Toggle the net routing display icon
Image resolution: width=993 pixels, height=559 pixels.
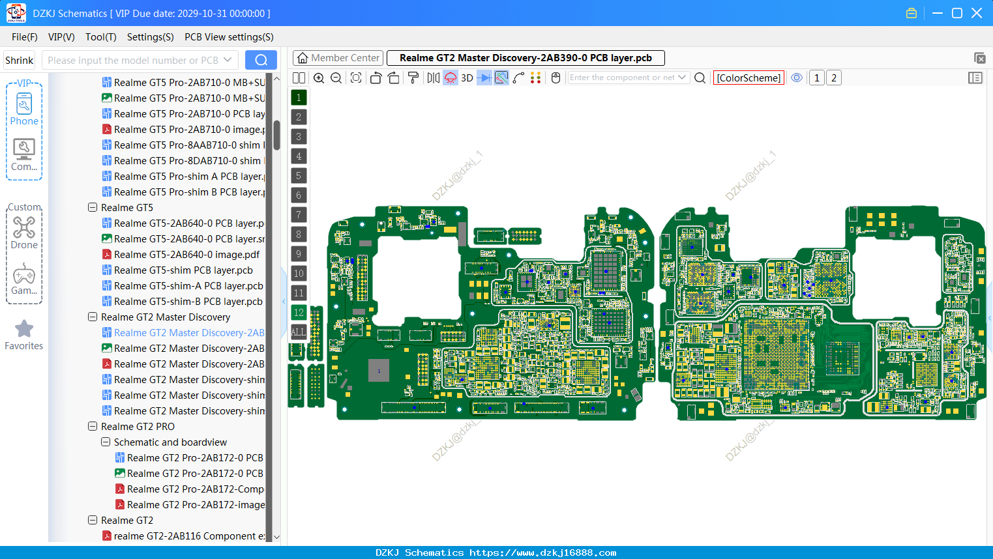point(501,78)
